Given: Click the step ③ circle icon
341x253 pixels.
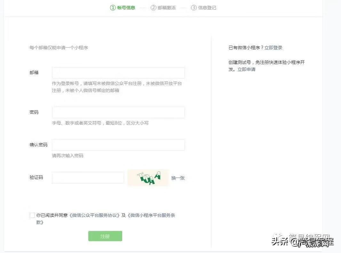Looking at the screenshot, I should pyautogui.click(x=194, y=7).
